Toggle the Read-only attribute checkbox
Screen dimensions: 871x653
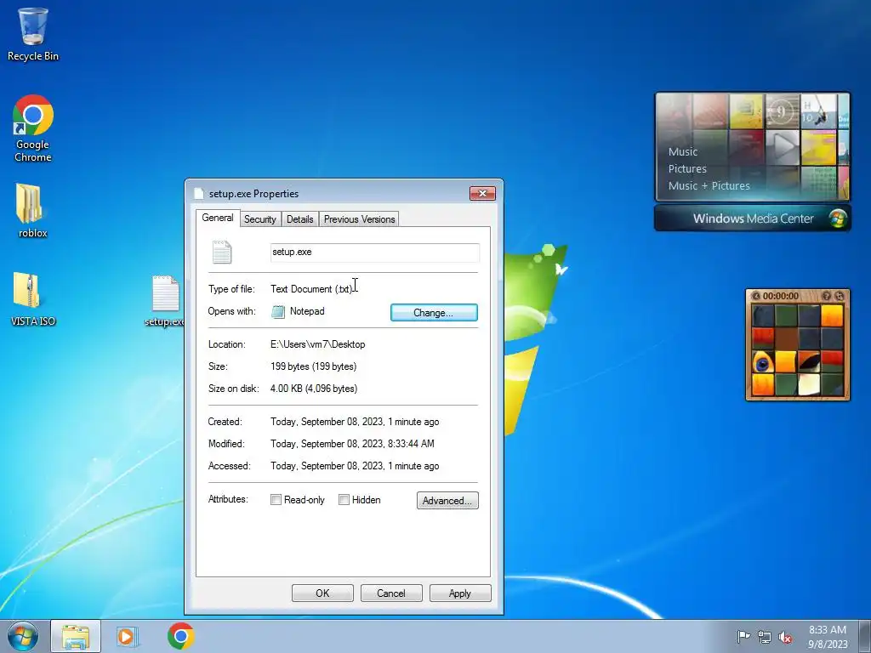[x=276, y=500]
